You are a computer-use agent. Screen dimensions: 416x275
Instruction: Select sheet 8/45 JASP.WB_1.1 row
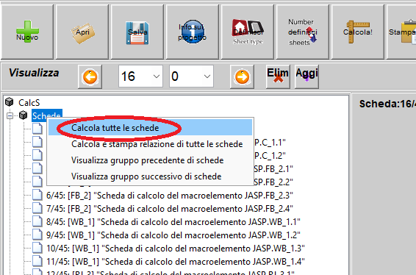pos(173,222)
